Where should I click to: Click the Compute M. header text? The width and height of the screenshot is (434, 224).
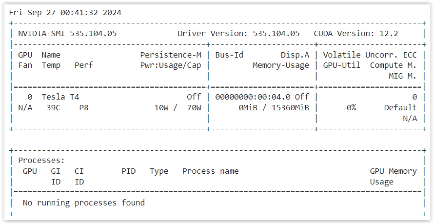tap(394, 65)
